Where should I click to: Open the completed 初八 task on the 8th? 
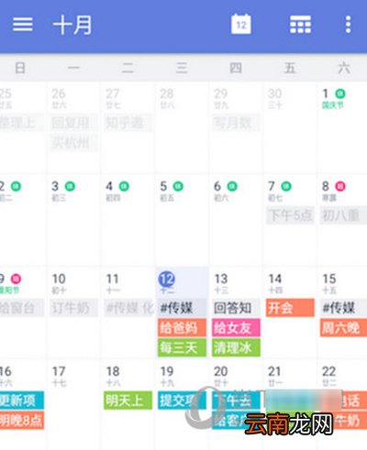click(343, 215)
